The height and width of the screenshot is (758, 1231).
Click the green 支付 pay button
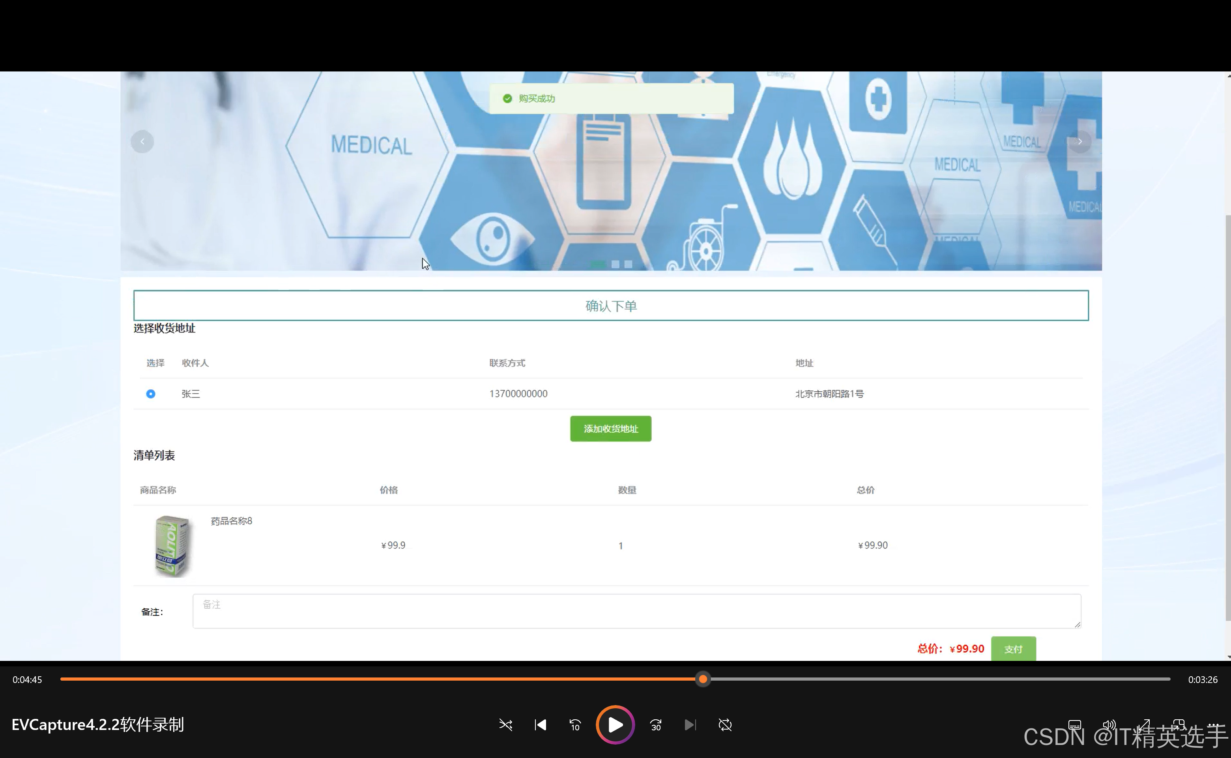[1013, 649]
